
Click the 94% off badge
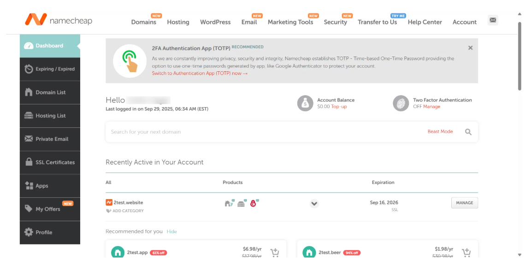(x=352, y=253)
